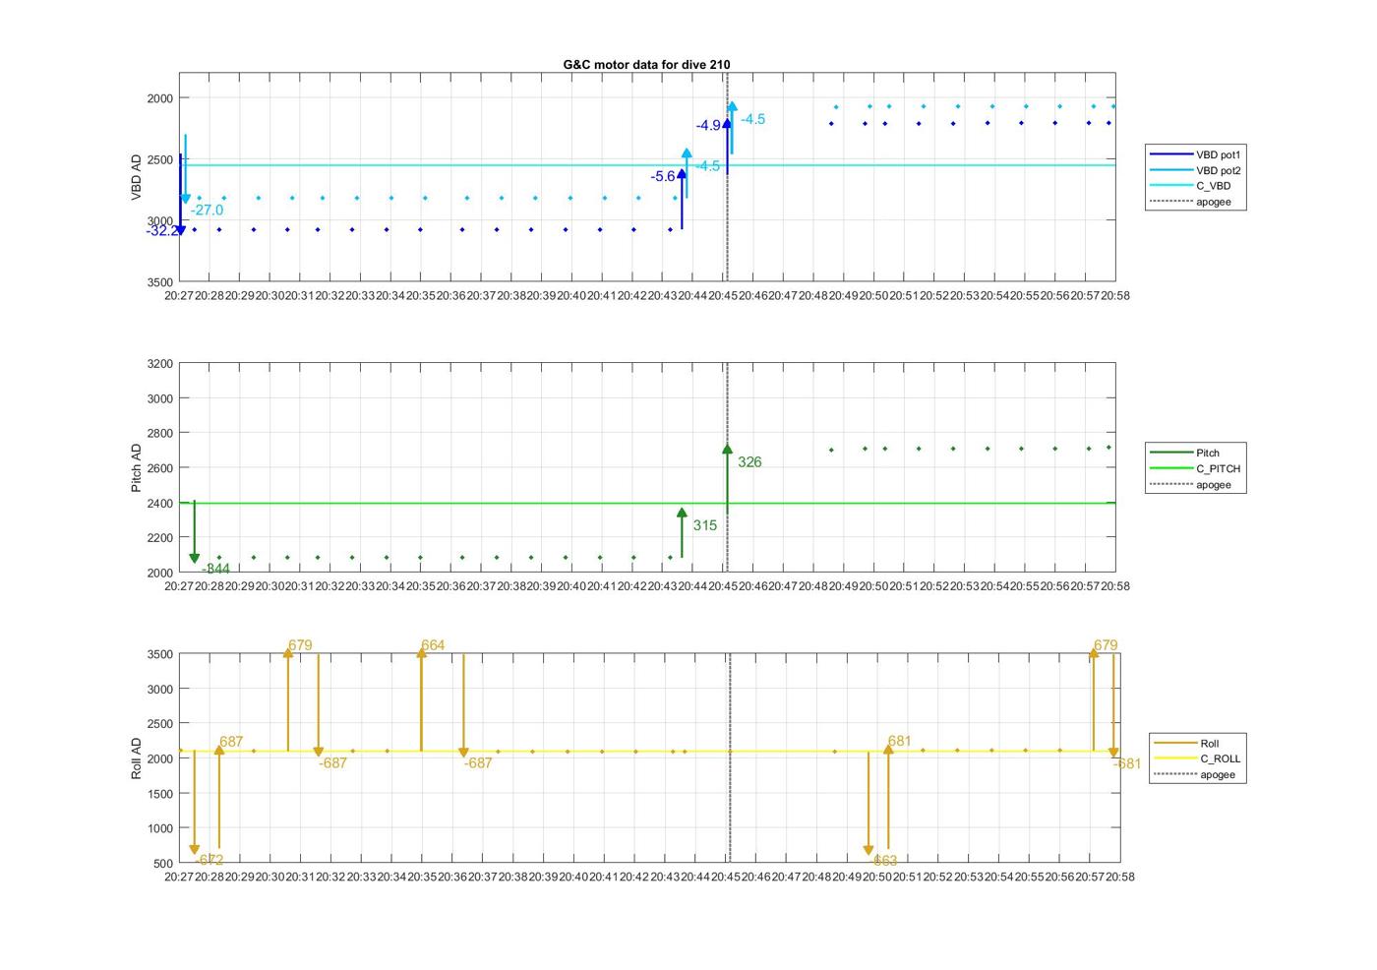The image size is (1377, 970).
Task: Click the '664' roll annotation
Action: [433, 645]
